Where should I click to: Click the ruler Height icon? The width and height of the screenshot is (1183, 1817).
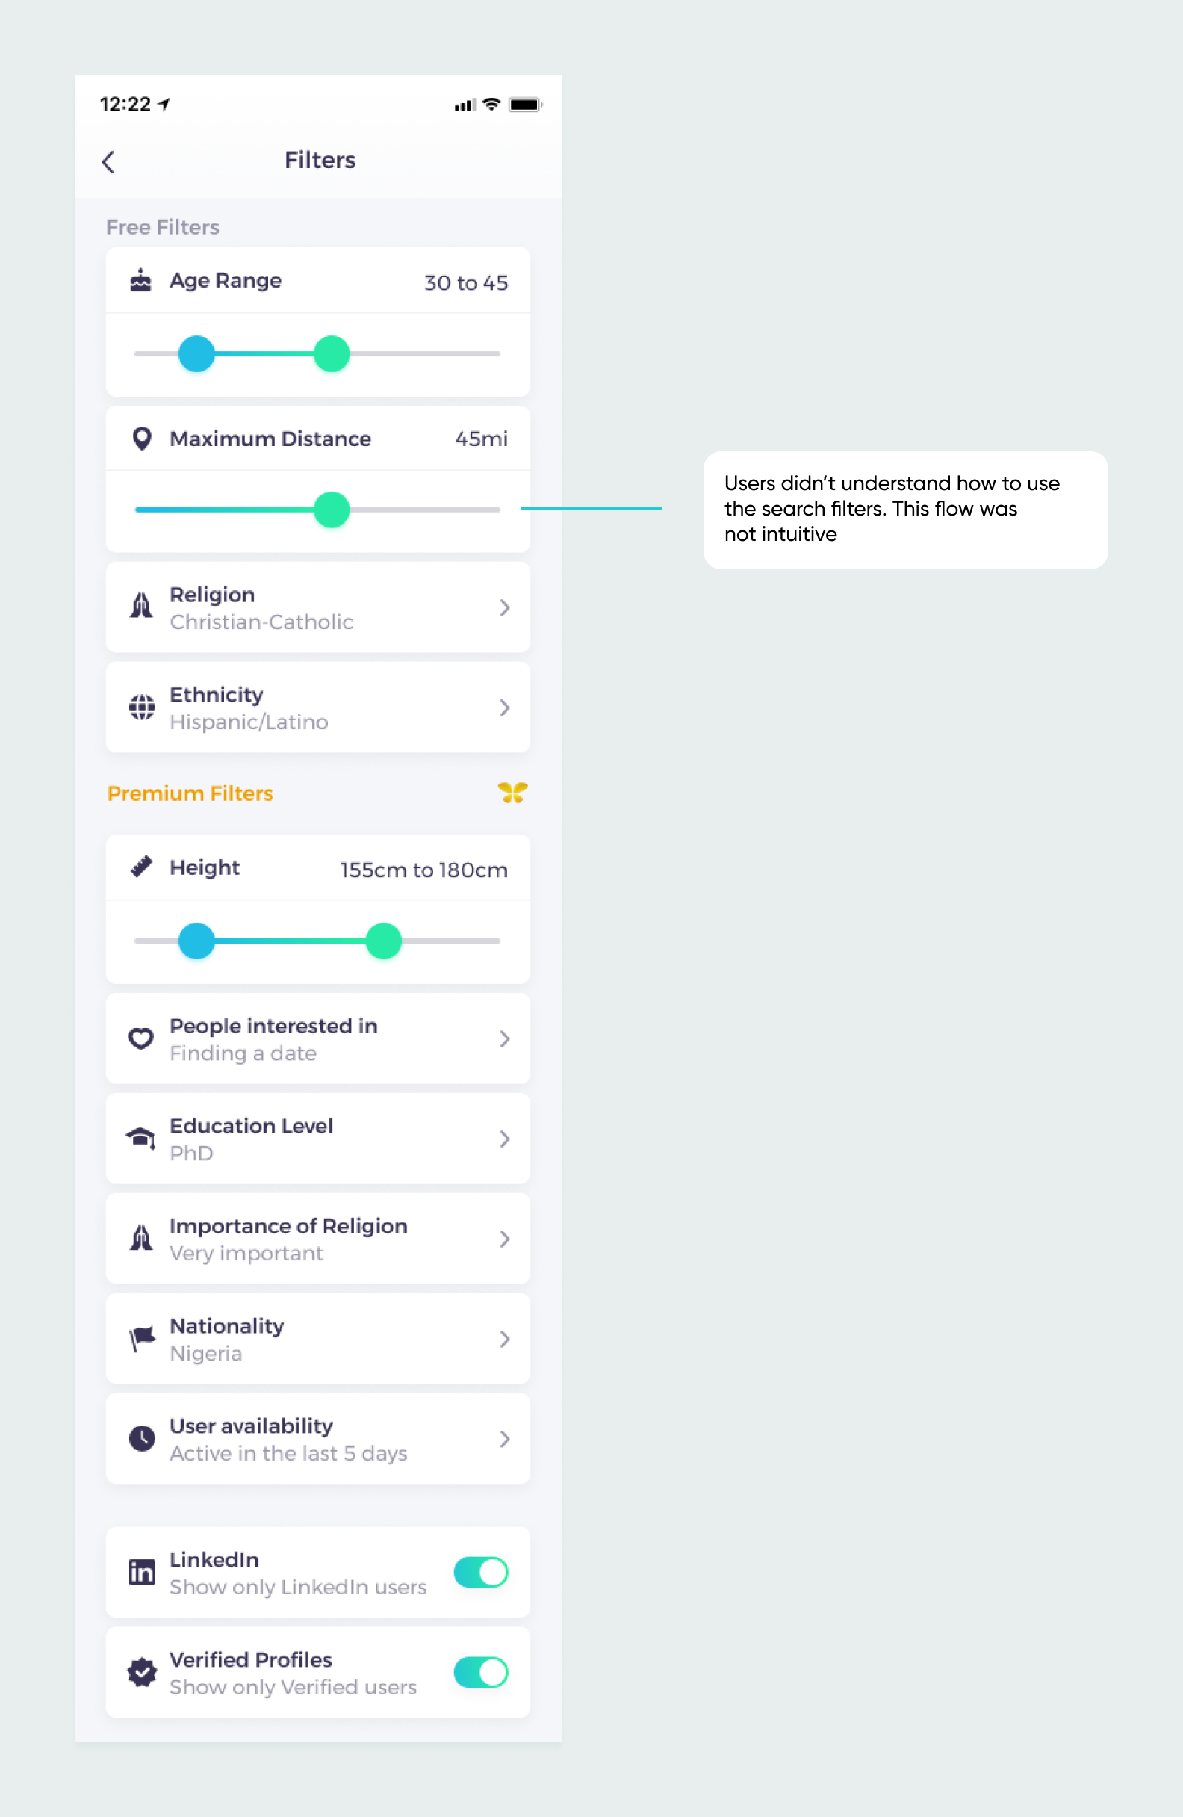pyautogui.click(x=142, y=867)
